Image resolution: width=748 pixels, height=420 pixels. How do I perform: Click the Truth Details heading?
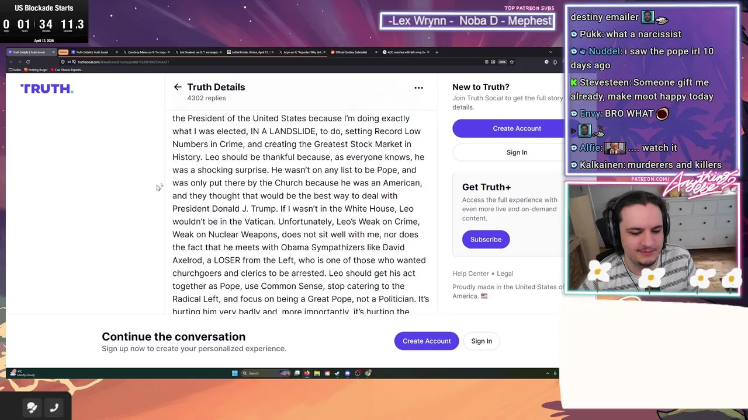coord(216,87)
